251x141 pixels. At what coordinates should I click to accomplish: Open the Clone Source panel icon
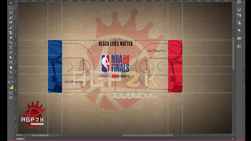pos(239,23)
